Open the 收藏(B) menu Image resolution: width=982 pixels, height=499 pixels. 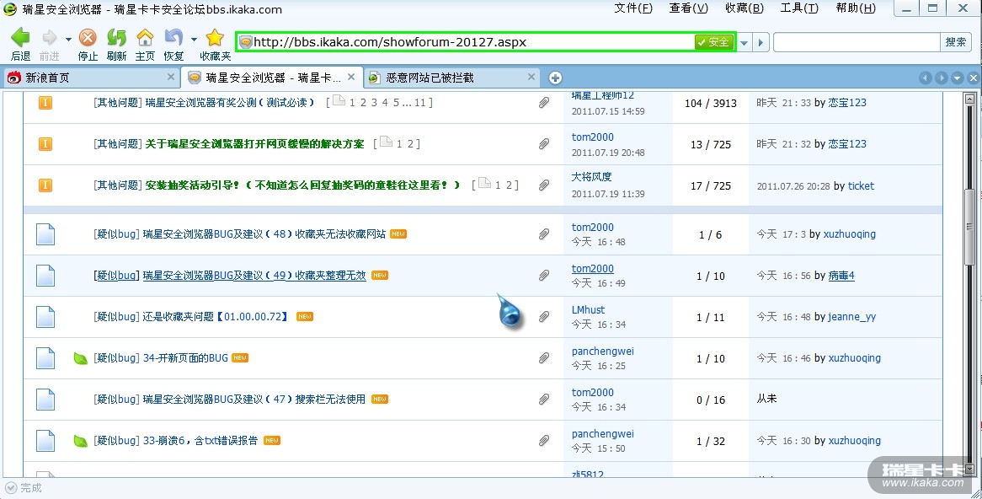tap(744, 8)
